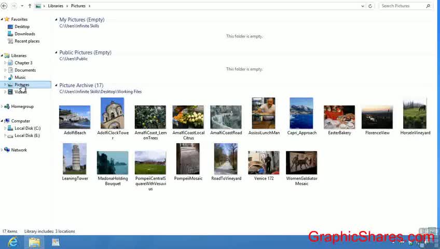Click Pictures in the address bar
Image resolution: width=440 pixels, height=249 pixels.
pyautogui.click(x=78, y=6)
